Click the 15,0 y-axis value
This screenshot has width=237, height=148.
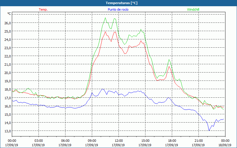click(x=8, y=114)
